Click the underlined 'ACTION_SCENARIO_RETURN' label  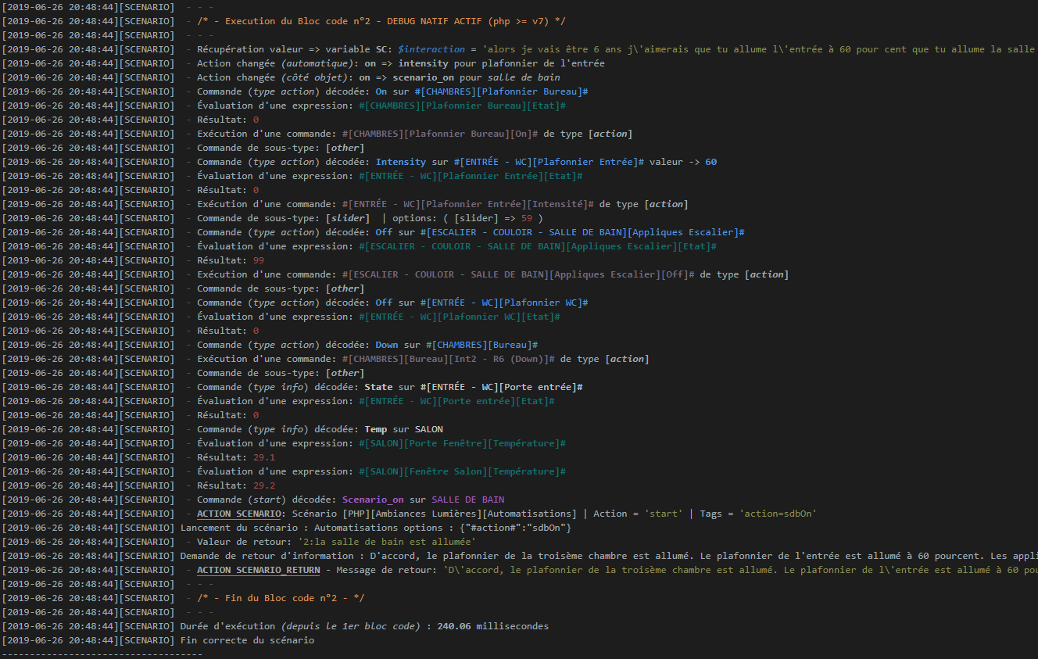coord(258,570)
